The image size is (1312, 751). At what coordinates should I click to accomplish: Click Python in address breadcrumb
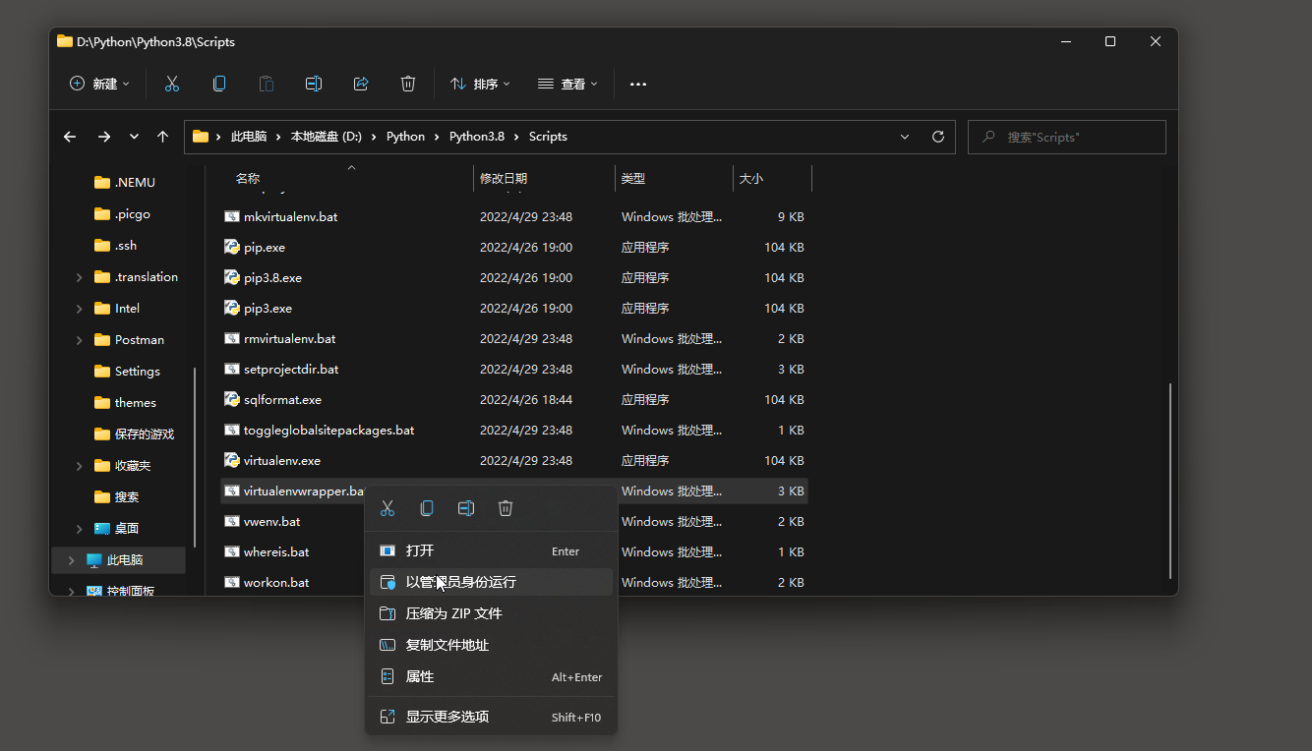pos(405,137)
